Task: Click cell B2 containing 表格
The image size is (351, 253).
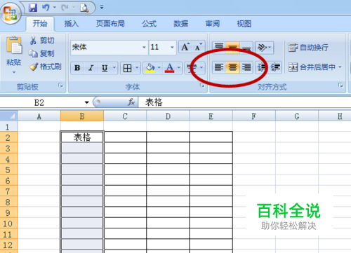Action: [82, 137]
